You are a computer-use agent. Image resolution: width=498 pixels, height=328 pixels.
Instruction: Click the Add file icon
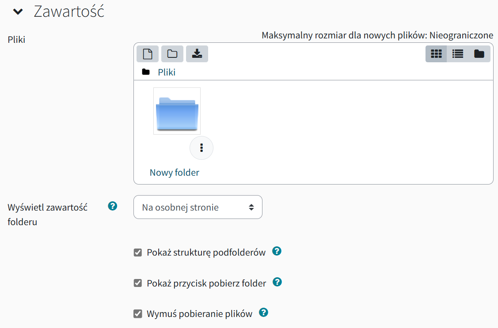coord(148,54)
